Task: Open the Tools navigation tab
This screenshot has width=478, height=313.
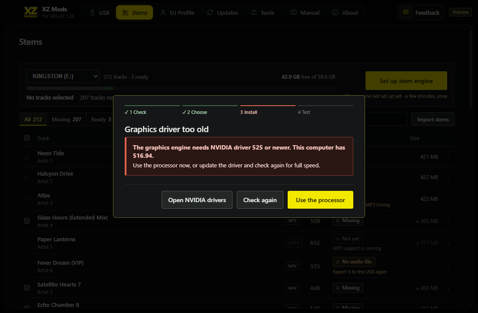Action: click(x=262, y=13)
